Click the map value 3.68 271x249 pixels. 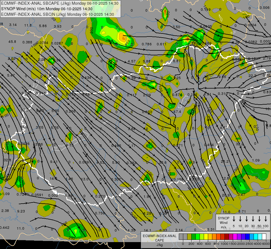[131, 129]
